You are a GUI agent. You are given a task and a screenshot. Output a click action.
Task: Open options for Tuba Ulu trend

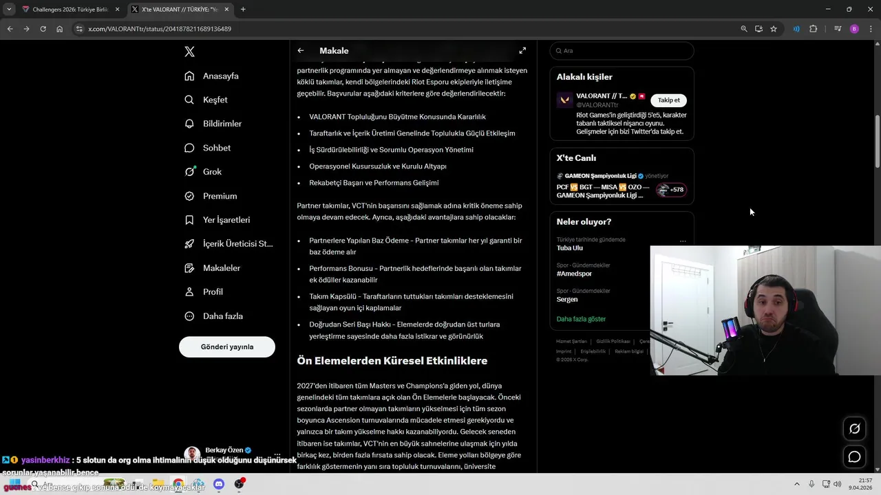click(683, 241)
